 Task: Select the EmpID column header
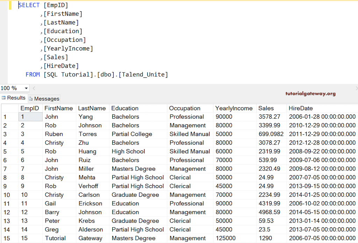(30, 108)
